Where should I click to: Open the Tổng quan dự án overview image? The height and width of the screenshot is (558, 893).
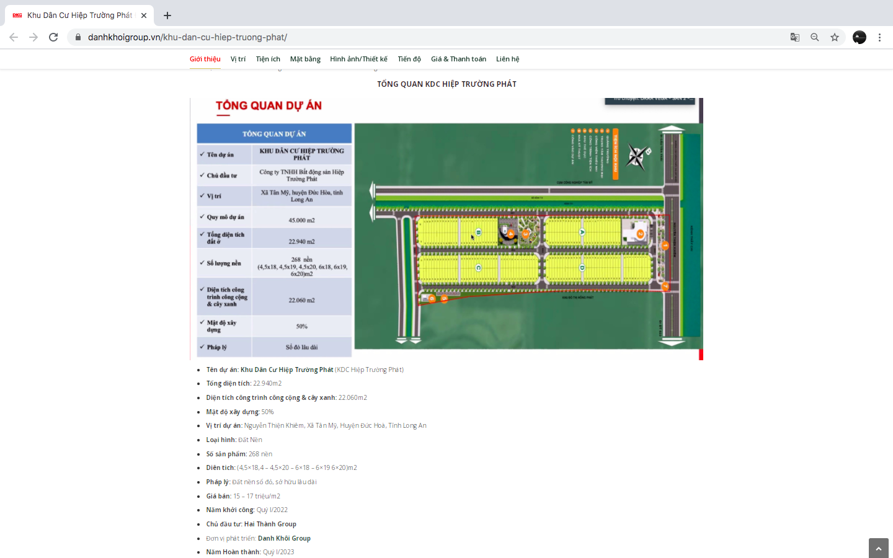[446, 229]
